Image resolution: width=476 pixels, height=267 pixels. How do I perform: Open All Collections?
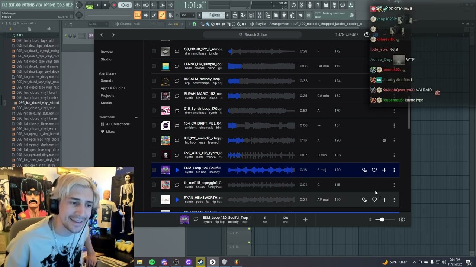(x=115, y=124)
